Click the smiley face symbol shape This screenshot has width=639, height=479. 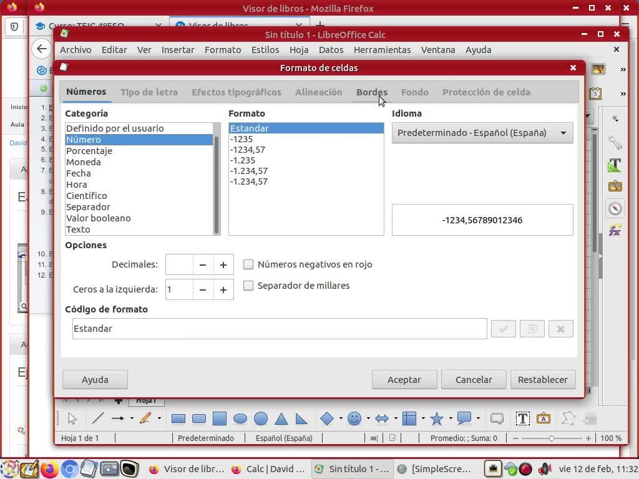coord(354,419)
